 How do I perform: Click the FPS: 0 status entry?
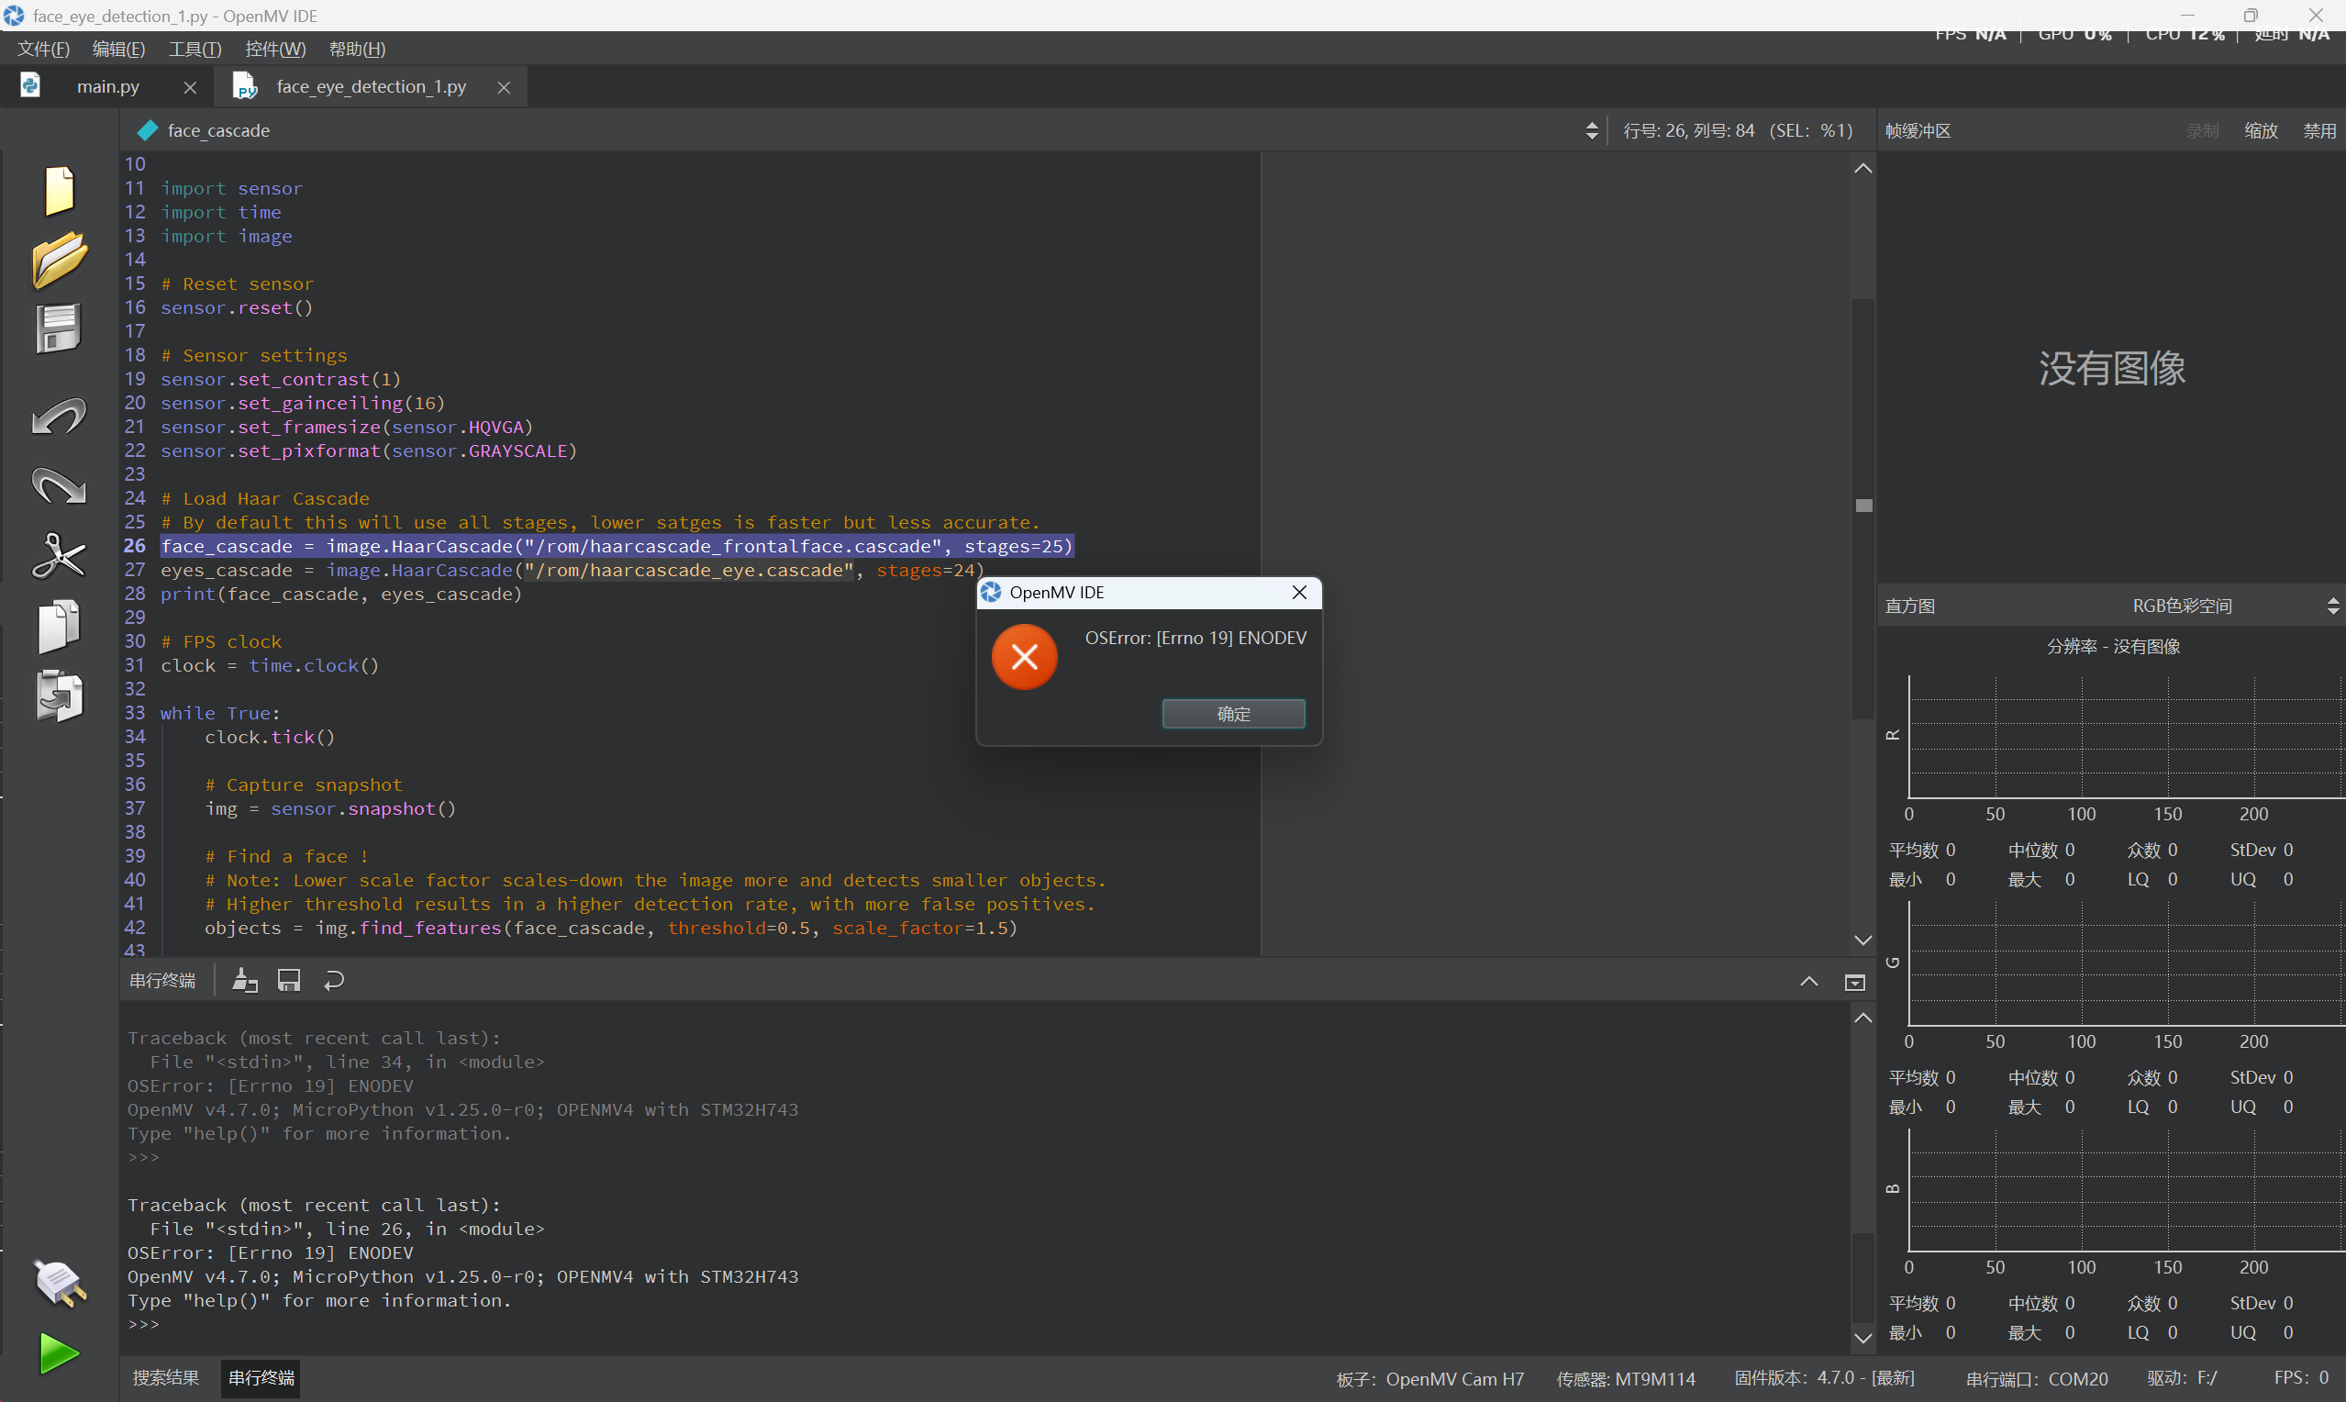pos(2301,1378)
